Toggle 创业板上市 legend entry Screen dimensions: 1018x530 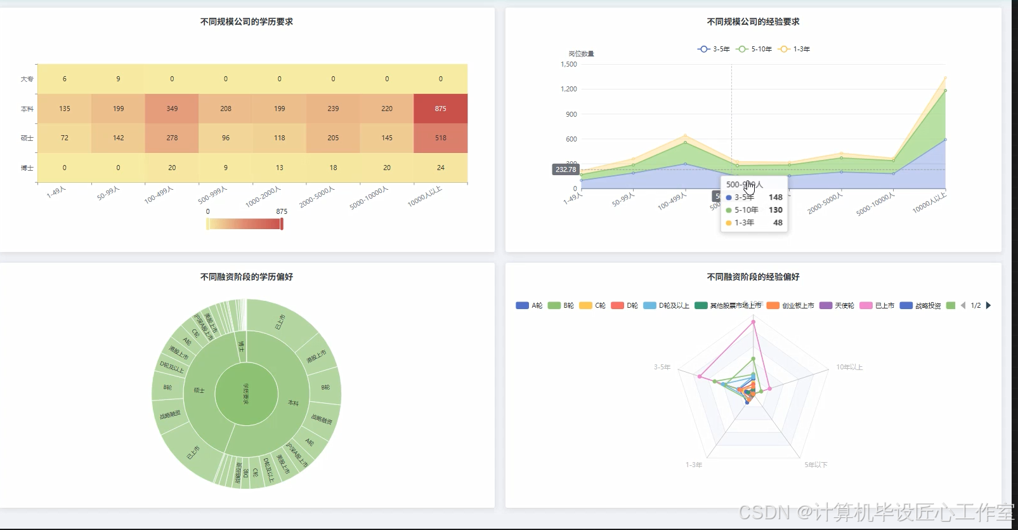coord(790,305)
